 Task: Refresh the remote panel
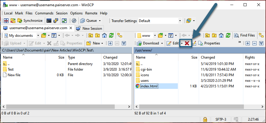pos(228,36)
